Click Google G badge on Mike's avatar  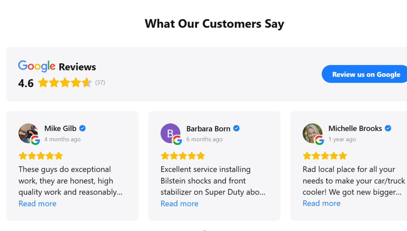pos(35,140)
